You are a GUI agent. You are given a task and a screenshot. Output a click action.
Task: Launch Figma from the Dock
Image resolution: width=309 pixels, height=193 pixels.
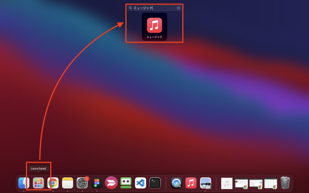point(97,183)
